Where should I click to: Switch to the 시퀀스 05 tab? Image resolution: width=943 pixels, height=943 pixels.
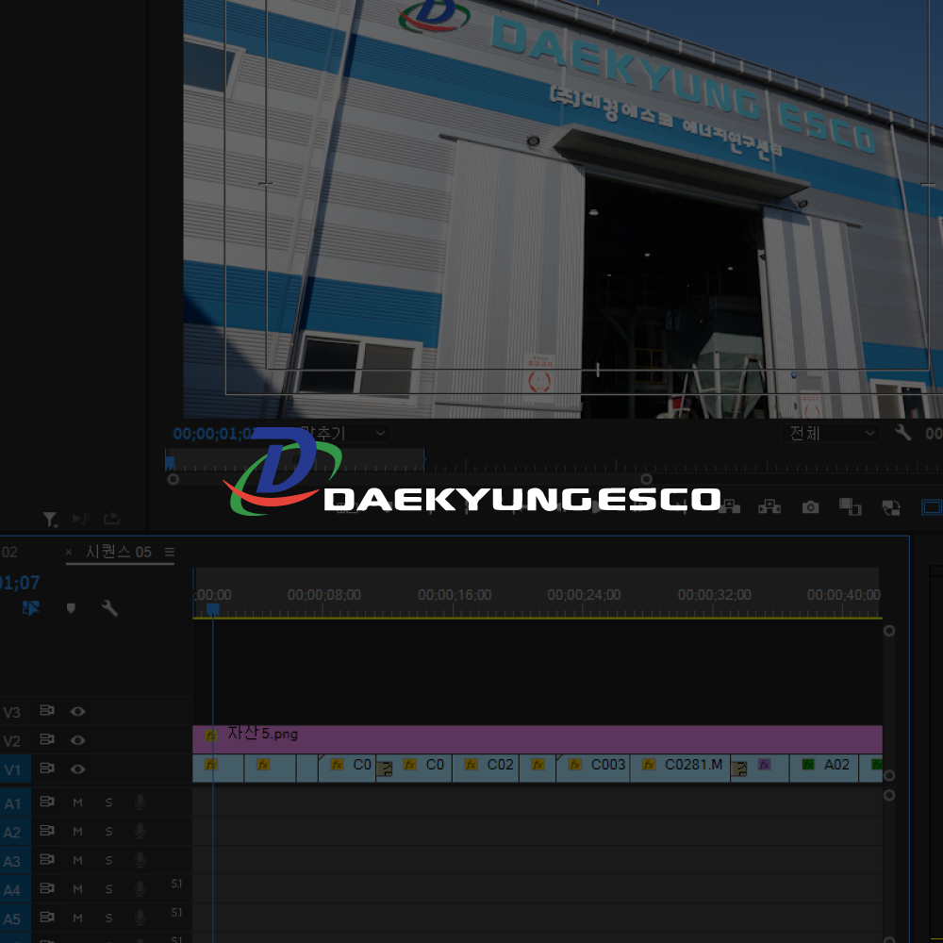pyautogui.click(x=119, y=552)
